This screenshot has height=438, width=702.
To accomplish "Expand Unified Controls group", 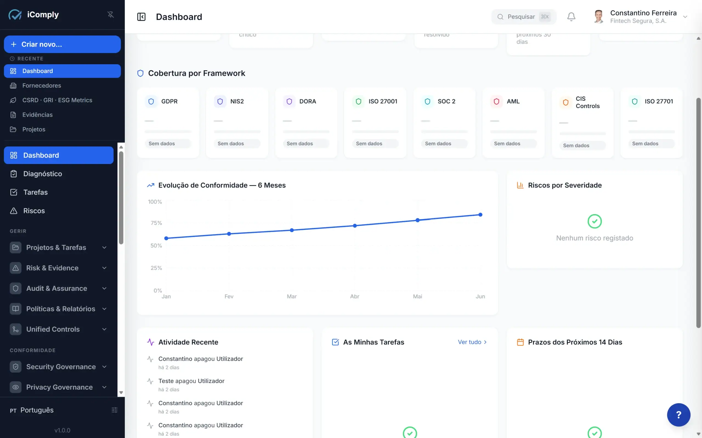I will 59,329.
